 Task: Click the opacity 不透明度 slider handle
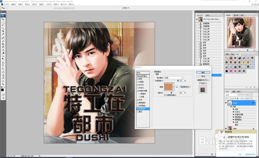pyautogui.click(x=178, y=81)
